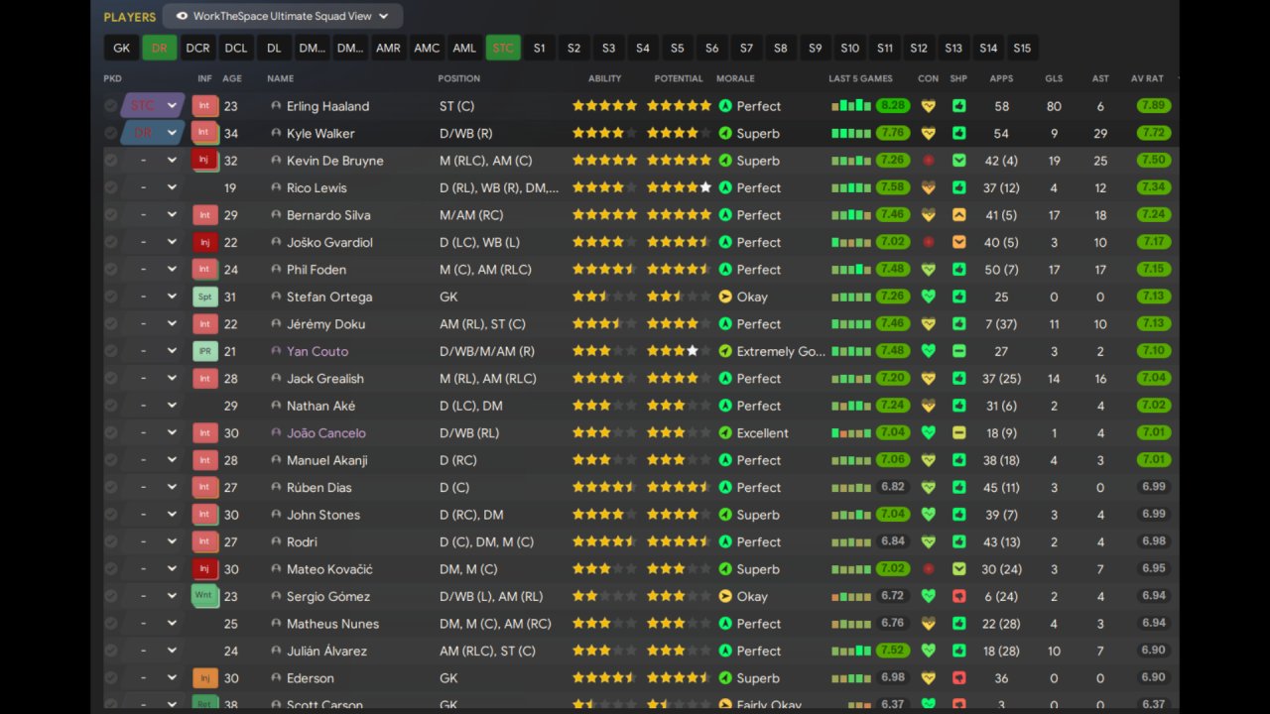The height and width of the screenshot is (714, 1270).
Task: Click the Wnt badge in Sergio Gómez's row
Action: click(205, 596)
